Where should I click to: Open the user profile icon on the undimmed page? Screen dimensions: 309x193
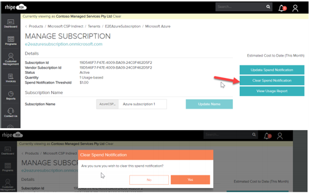click(295, 8)
